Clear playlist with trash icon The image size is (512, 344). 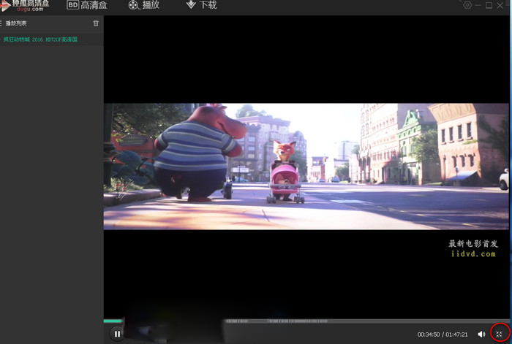coord(96,23)
